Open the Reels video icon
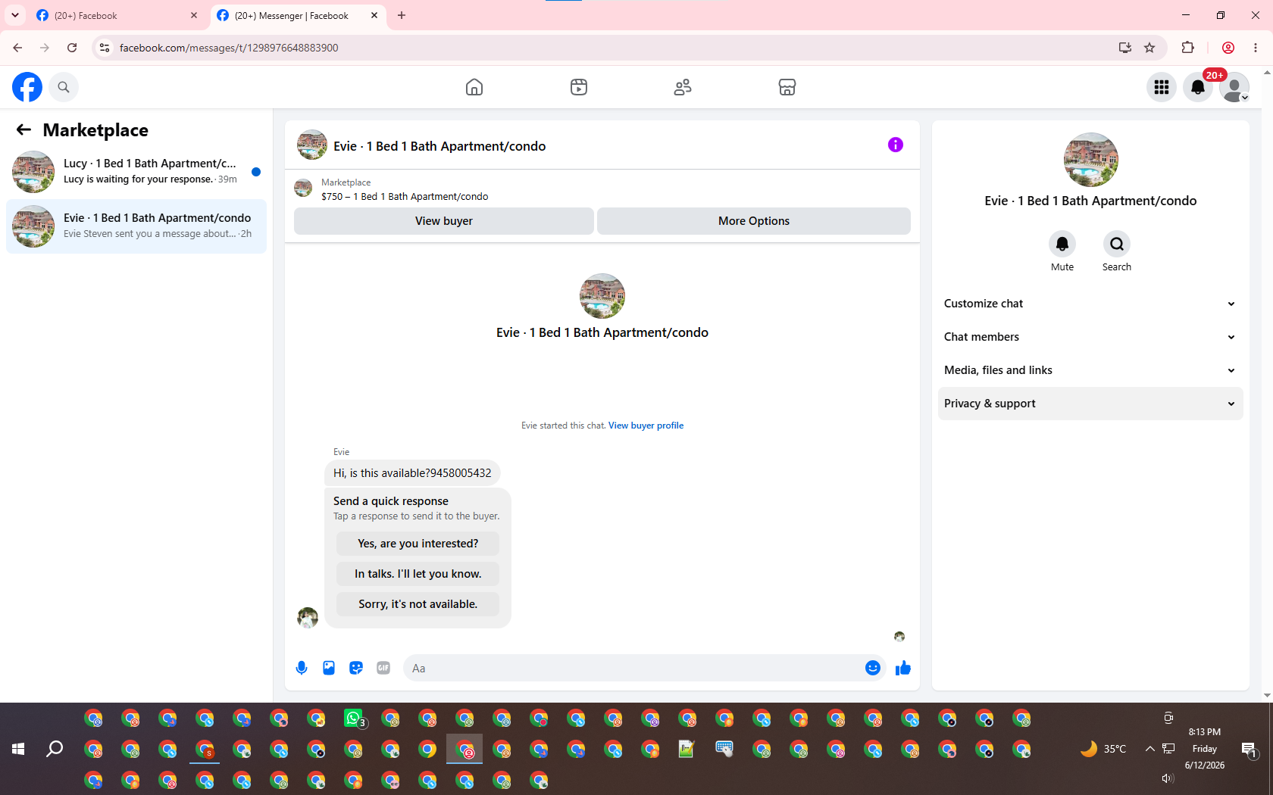Viewport: 1273px width, 795px height. [579, 87]
